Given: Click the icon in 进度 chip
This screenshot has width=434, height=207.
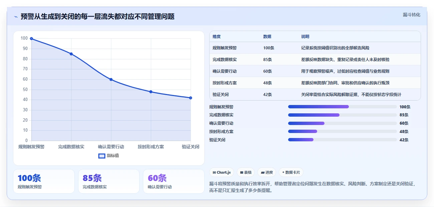Looking at the screenshot, I should (x=263, y=173).
